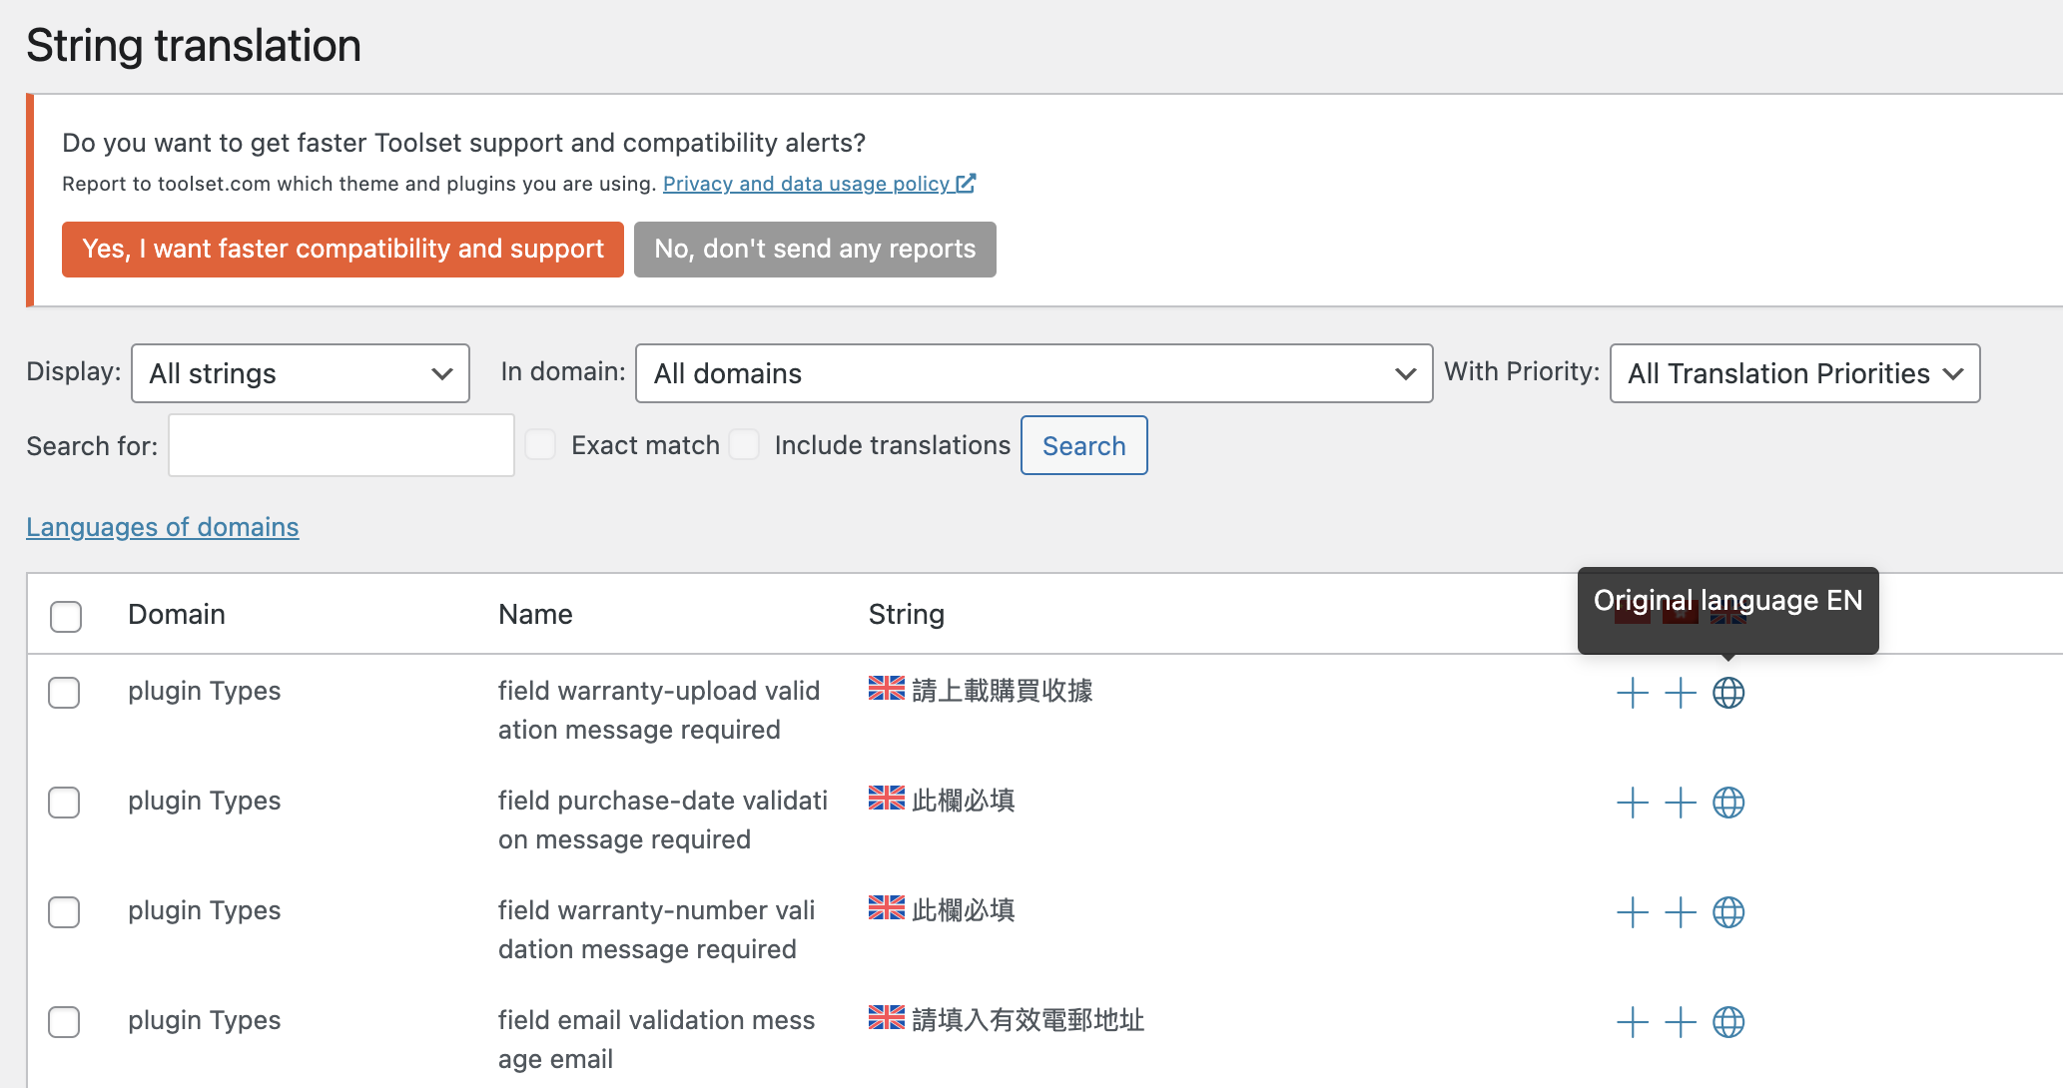Click second plus icon in warranty-number row
2063x1088 pixels.
1681,912
